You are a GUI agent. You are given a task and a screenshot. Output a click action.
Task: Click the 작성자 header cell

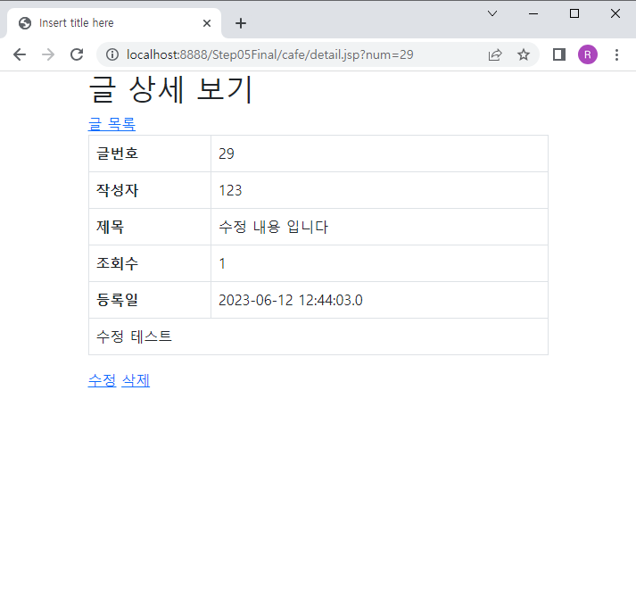150,190
